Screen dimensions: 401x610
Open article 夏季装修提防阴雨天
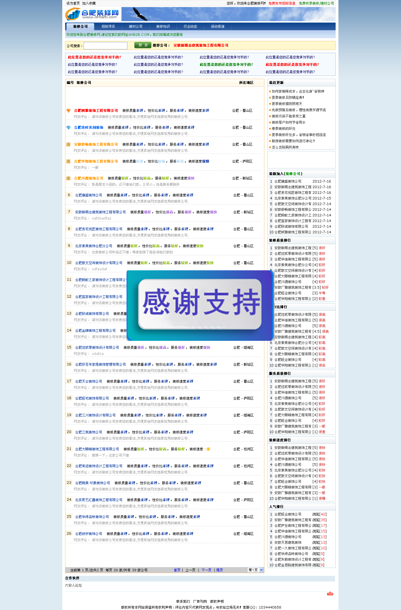[287, 104]
